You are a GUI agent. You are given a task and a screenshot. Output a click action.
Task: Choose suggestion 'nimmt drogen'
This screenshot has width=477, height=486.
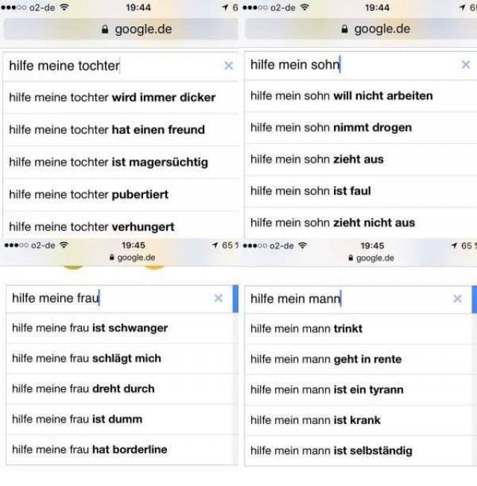(x=361, y=128)
